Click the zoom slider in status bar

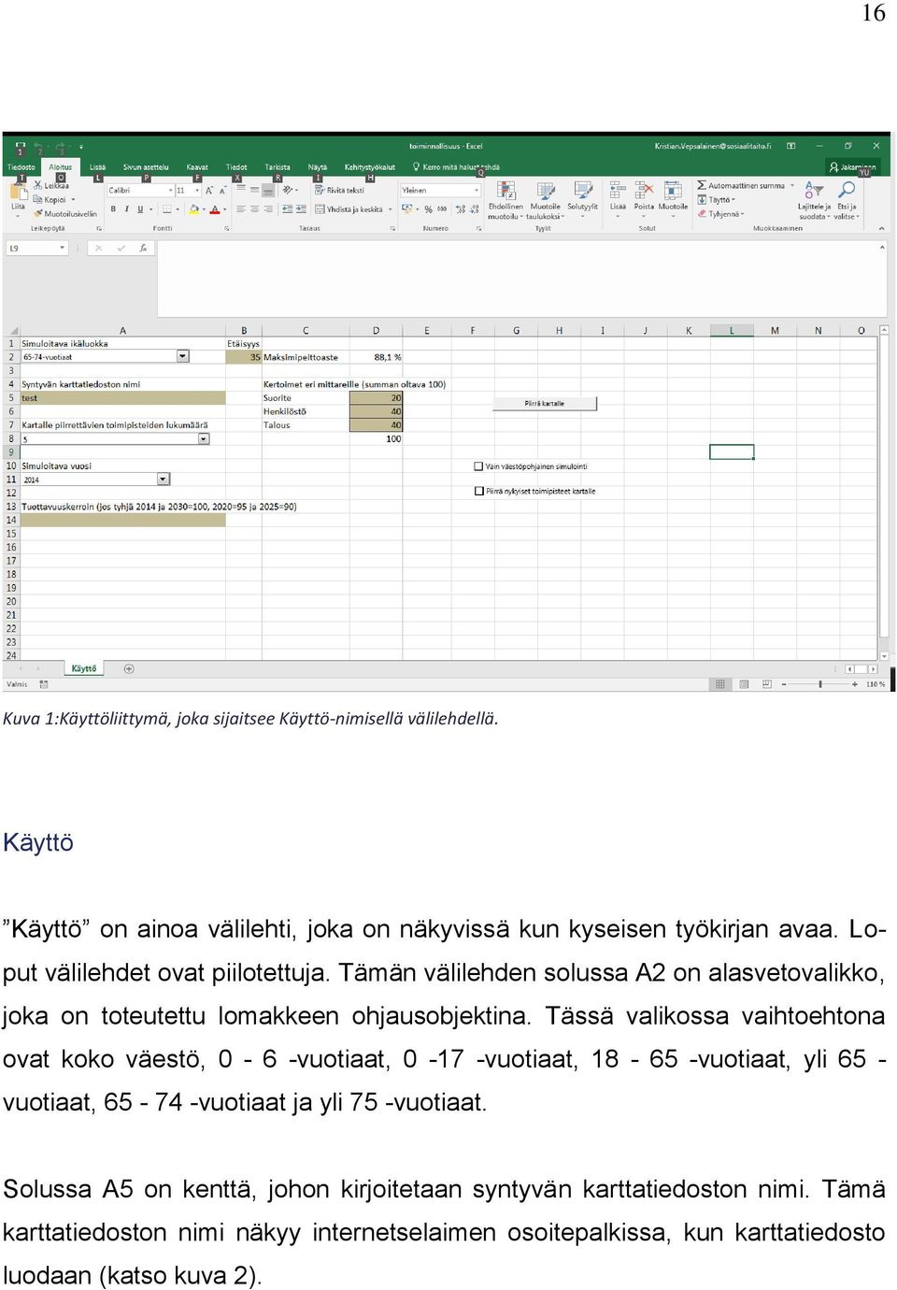click(x=820, y=684)
